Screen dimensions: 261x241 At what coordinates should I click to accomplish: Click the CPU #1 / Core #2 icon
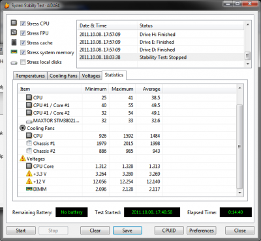[29, 113]
